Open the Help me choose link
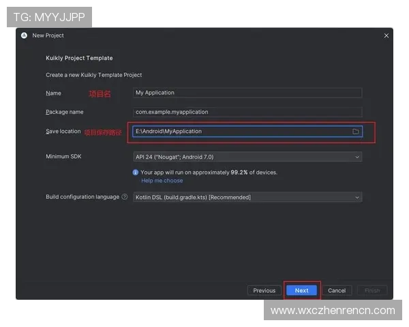 click(x=162, y=181)
